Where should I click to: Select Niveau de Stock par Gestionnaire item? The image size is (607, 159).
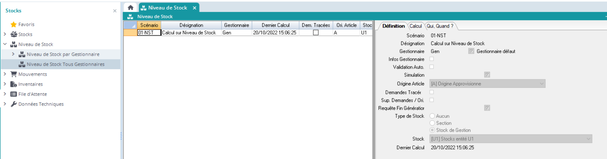[63, 54]
